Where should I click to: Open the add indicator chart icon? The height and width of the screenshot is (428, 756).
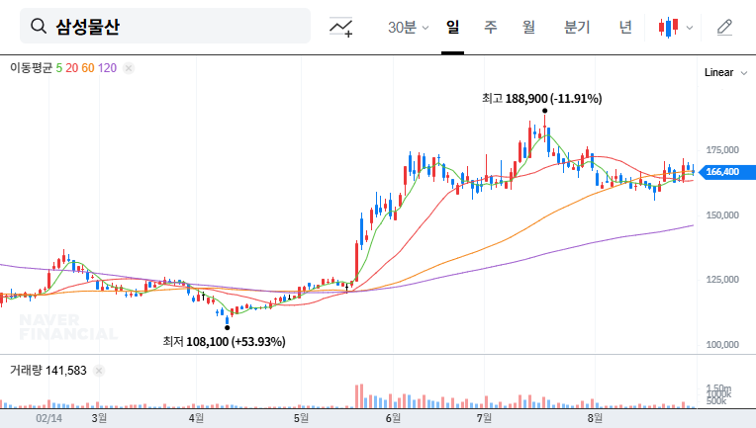click(340, 27)
